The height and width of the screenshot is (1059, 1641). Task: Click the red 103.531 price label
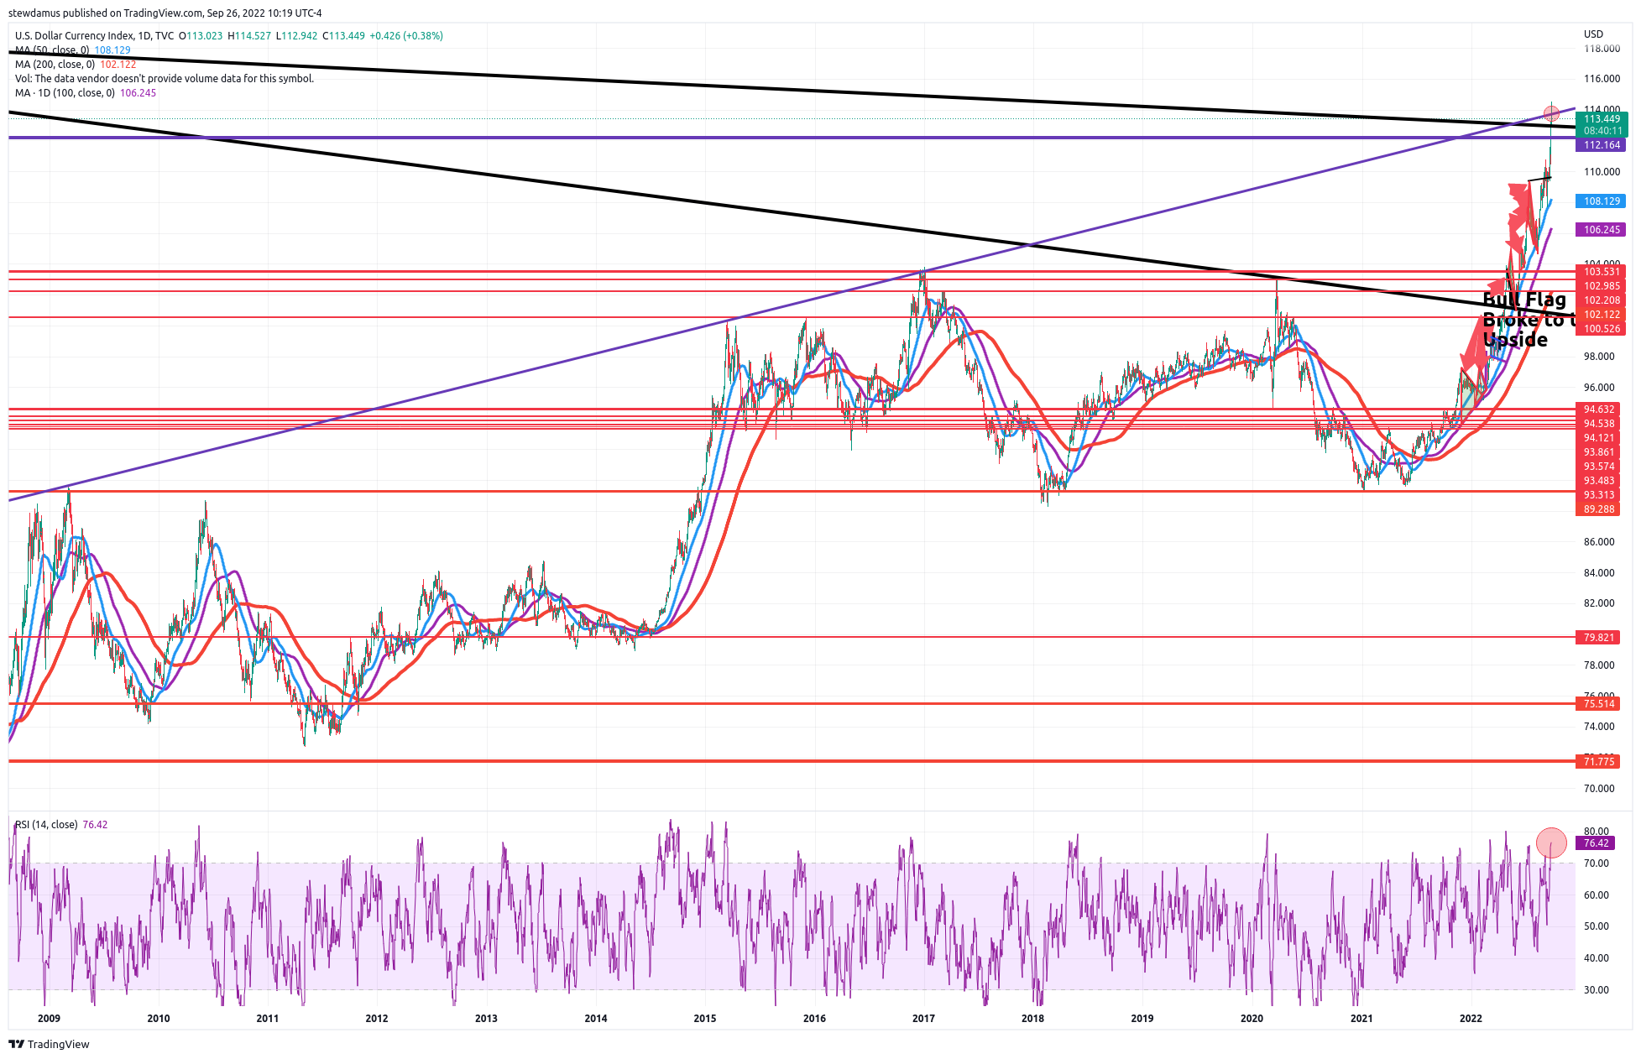pos(1602,272)
